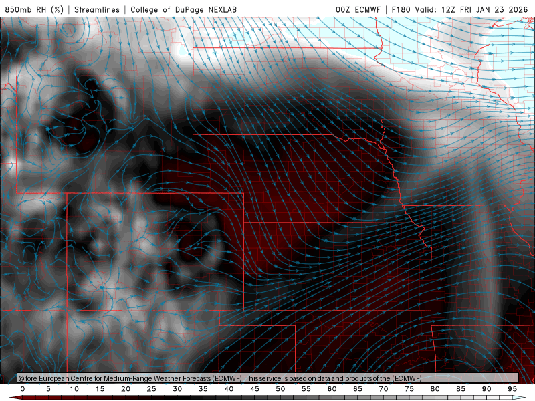Screen dimensions: 535x401
Task: Click the ECMWF copyright notice text
Action: (x=220, y=378)
